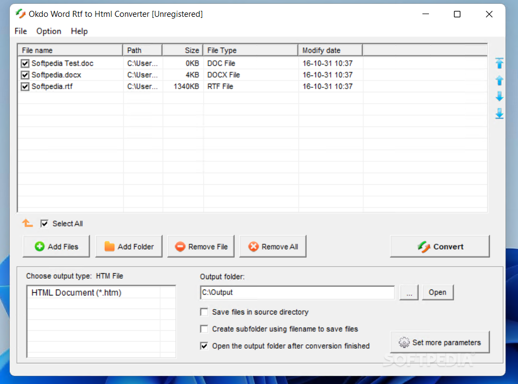Screen dimensions: 518x384
Task: Uncheck Softpedia Test.doc checkbox
Action: pos(25,63)
